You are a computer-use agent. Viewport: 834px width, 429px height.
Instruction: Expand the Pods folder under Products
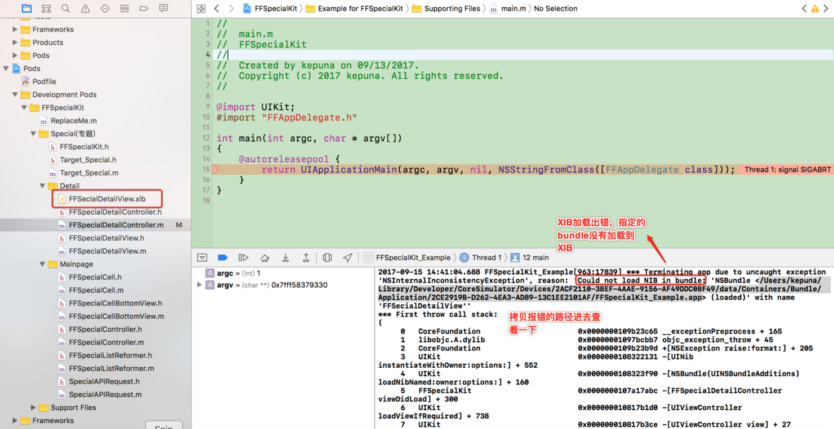[15, 55]
